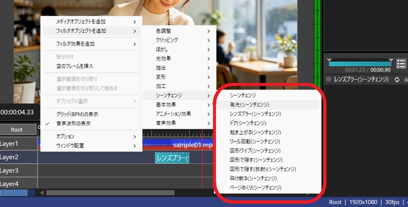Screen dimensions: 408x207
Task: Select 図形で隠す(シーンチェンジ) effect
Action: [x=268, y=160]
